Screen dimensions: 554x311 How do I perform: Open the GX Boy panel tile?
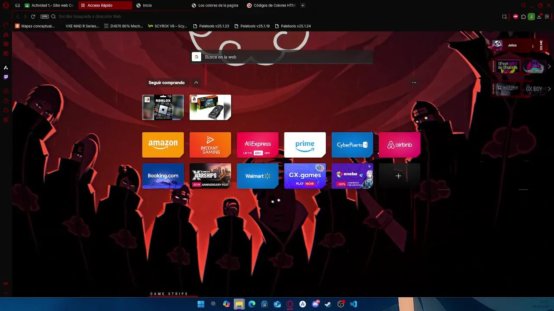pyautogui.click(x=534, y=89)
